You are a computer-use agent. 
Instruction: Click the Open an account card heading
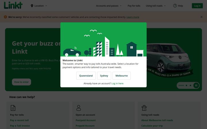coord(85,115)
